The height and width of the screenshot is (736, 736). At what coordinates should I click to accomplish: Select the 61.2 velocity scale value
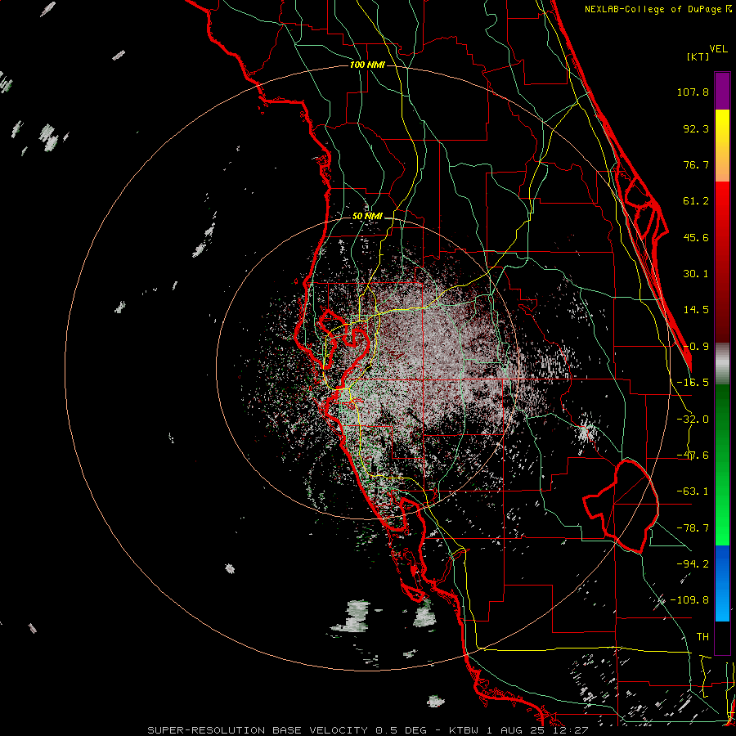[x=696, y=201]
